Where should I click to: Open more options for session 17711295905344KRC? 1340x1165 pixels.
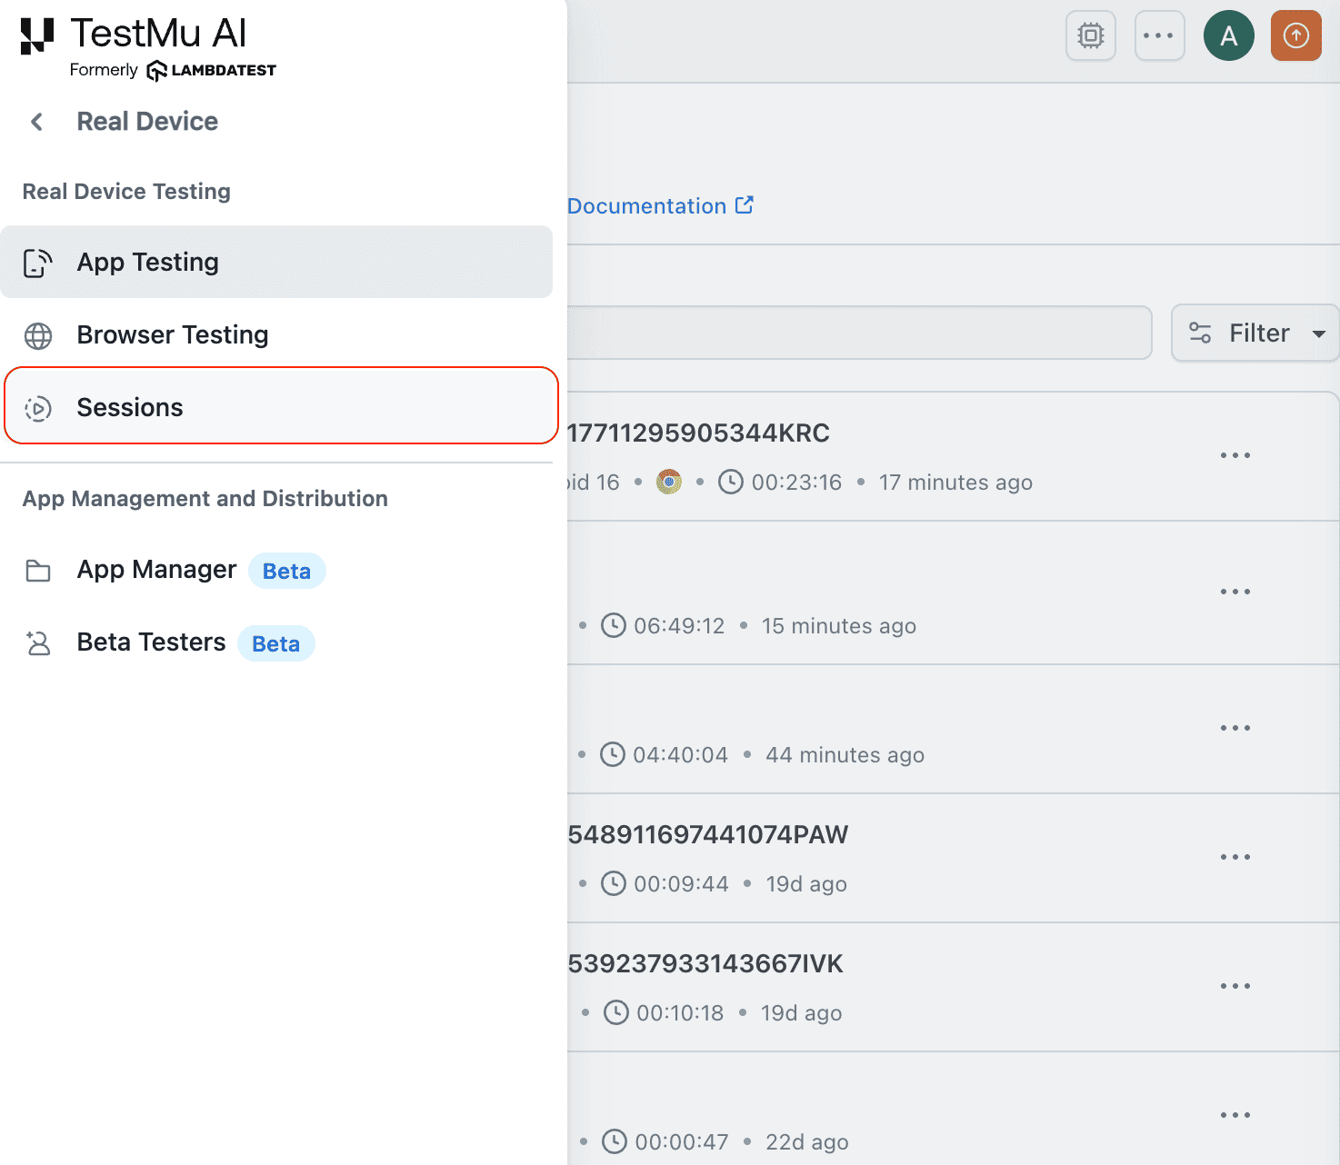click(x=1235, y=455)
